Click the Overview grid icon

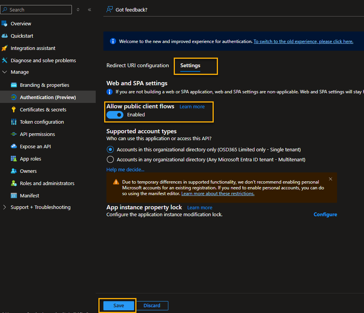4,23
